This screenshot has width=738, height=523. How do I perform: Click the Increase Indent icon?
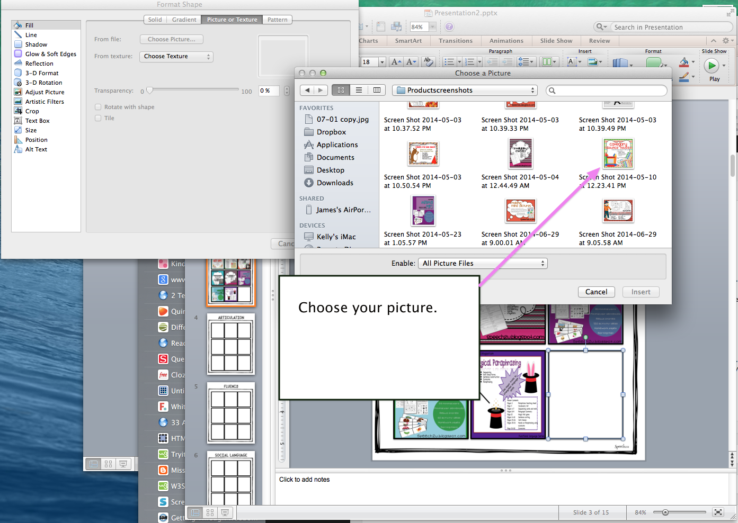pyautogui.click(x=507, y=62)
